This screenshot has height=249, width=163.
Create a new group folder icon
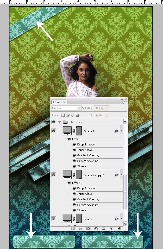pos(104,229)
